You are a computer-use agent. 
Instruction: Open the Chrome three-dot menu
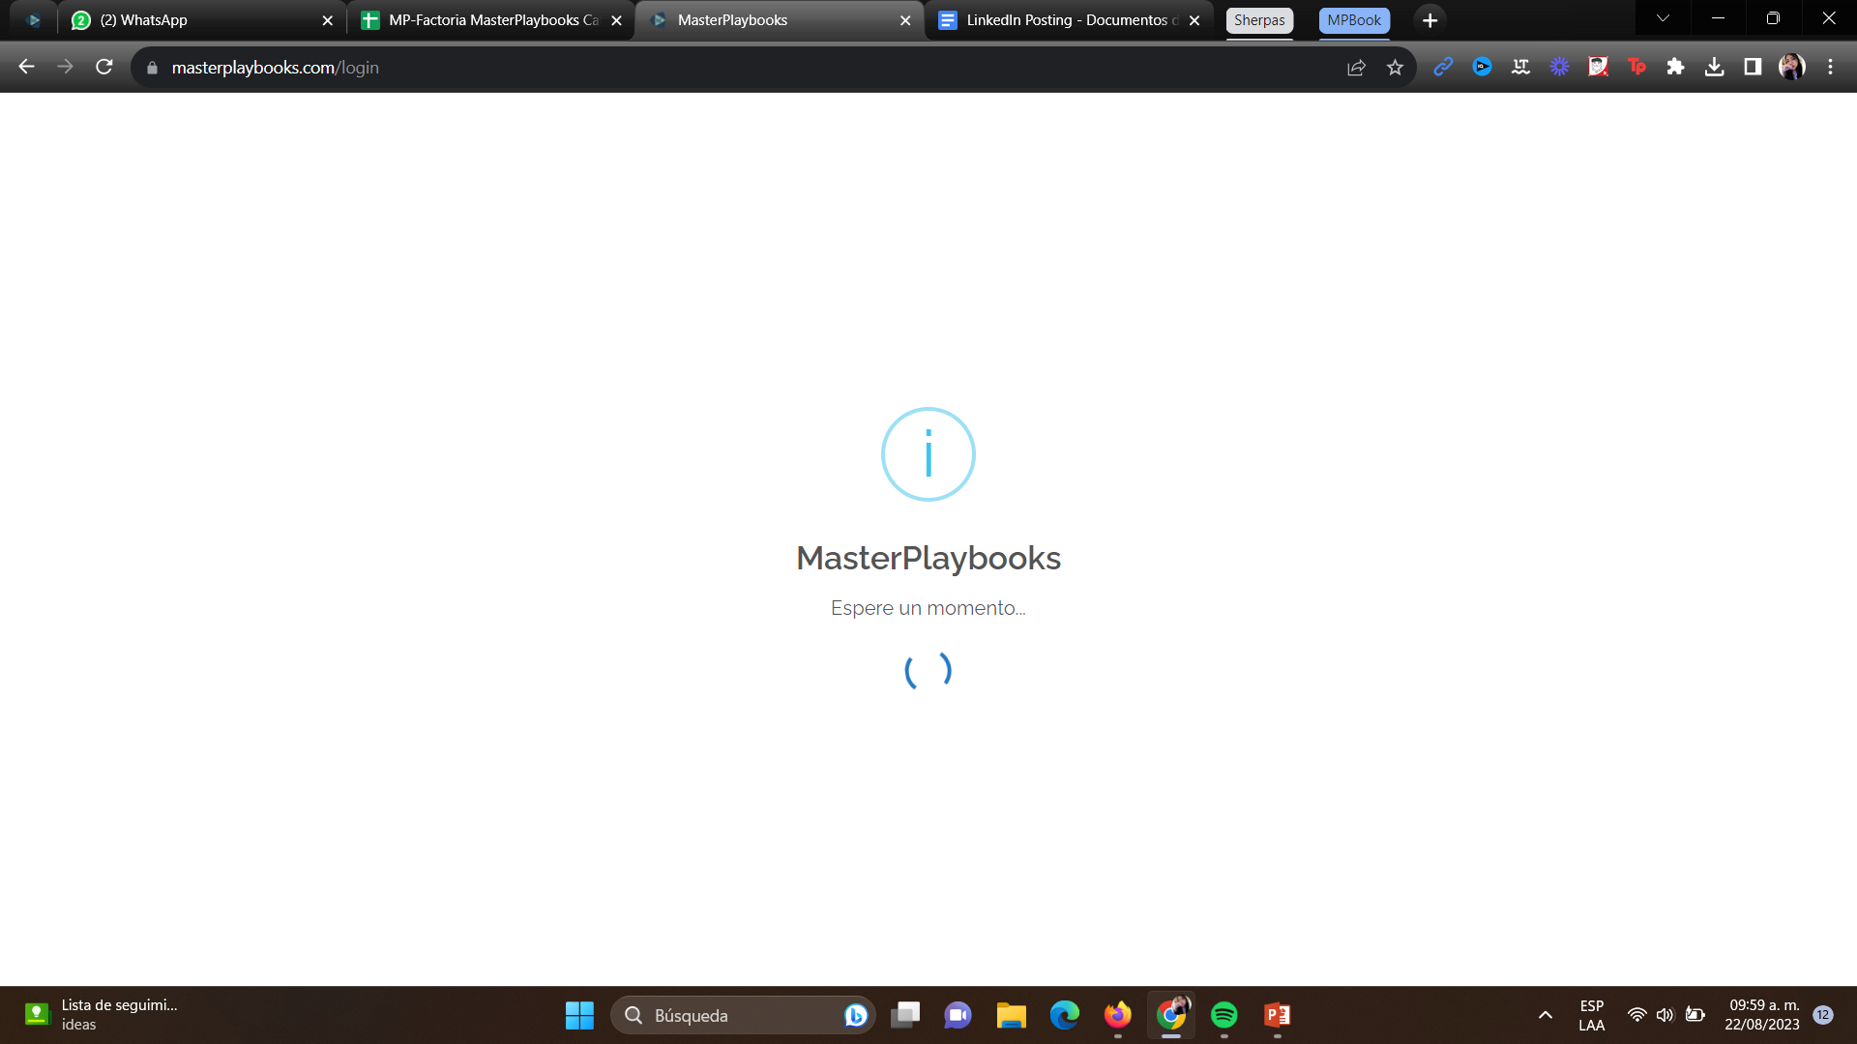click(1830, 67)
